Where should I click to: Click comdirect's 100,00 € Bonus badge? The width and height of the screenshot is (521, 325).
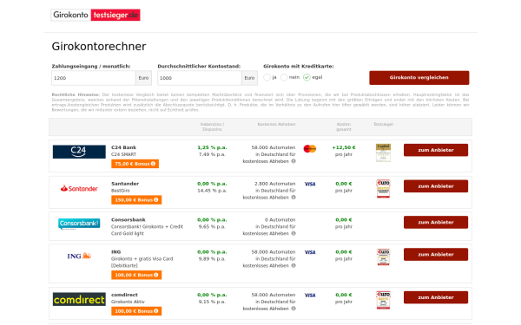pyautogui.click(x=136, y=311)
